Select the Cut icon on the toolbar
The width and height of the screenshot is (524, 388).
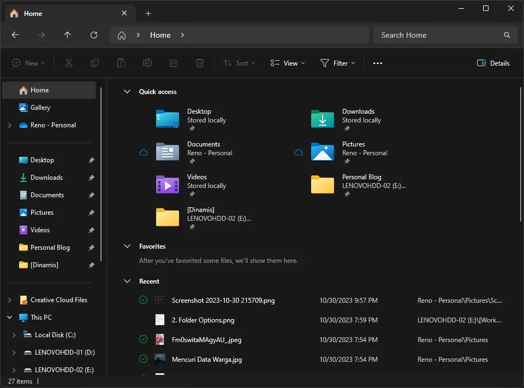click(x=68, y=63)
